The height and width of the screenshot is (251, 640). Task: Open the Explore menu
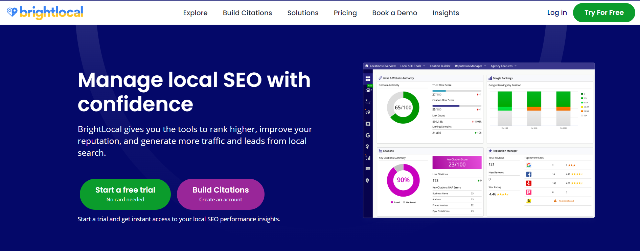pos(195,13)
